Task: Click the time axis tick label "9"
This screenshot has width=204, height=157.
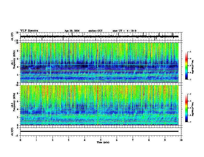Action: [x=165, y=140]
